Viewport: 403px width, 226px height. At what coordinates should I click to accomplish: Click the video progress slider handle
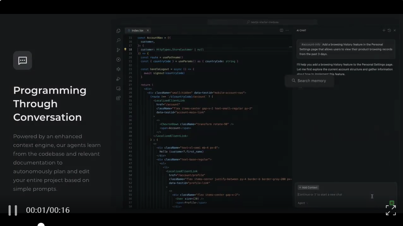click(x=41, y=225)
